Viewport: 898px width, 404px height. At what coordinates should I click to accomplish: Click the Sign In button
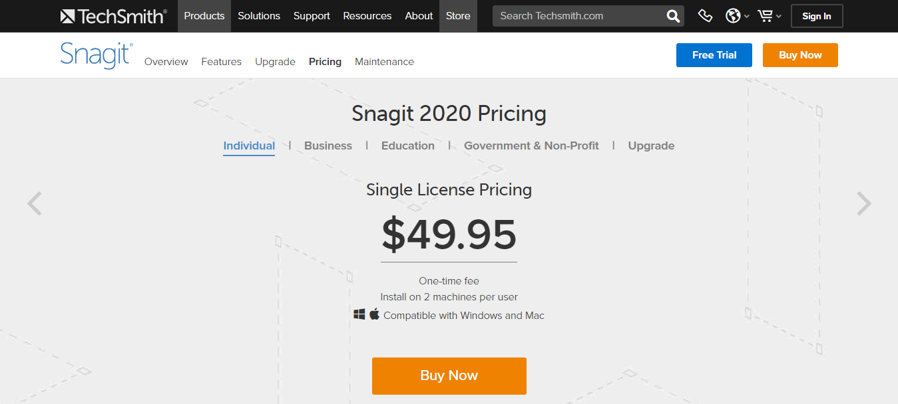817,16
